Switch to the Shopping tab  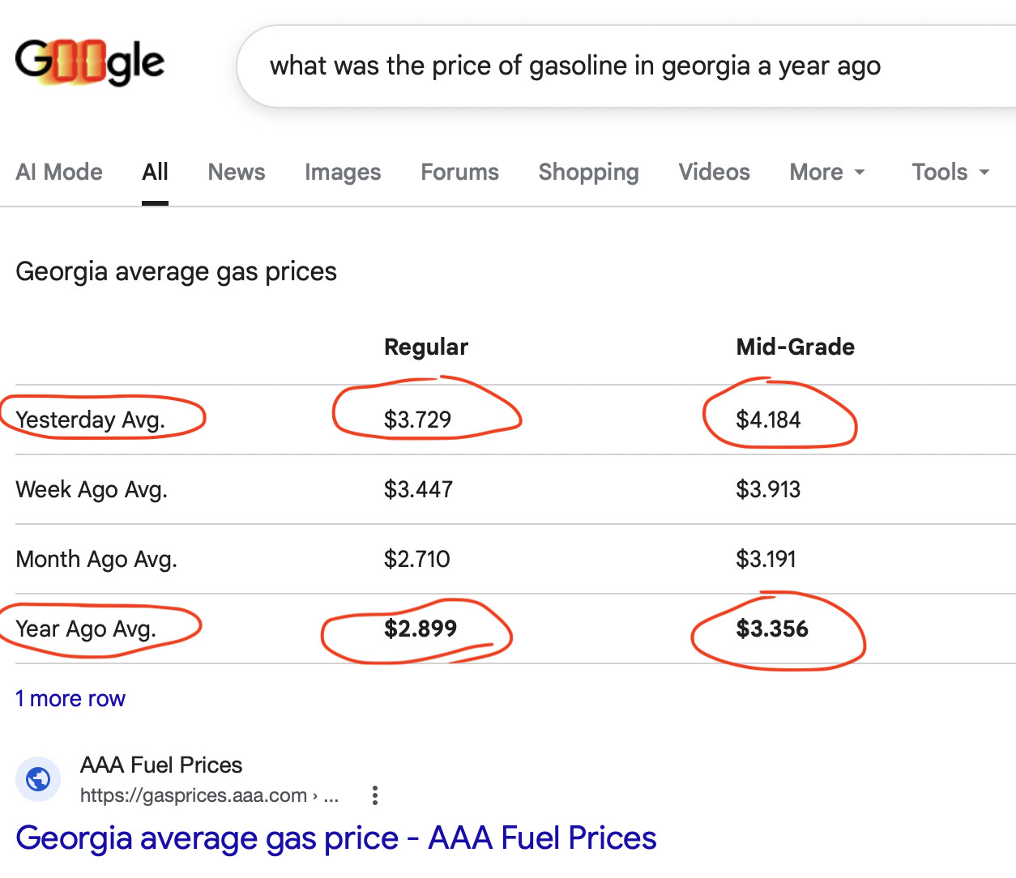tap(588, 172)
